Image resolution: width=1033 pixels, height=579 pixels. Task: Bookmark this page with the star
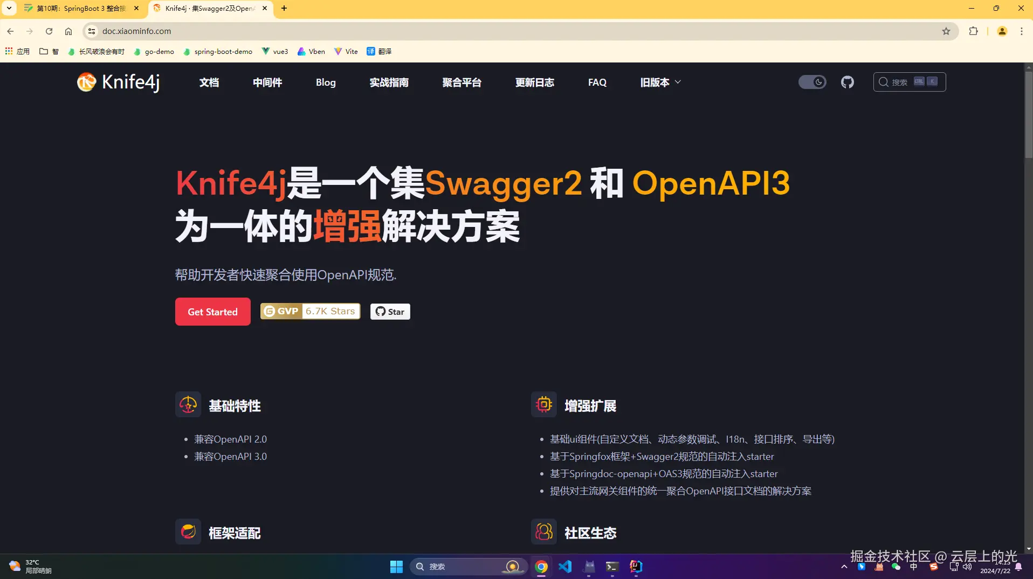(x=946, y=31)
